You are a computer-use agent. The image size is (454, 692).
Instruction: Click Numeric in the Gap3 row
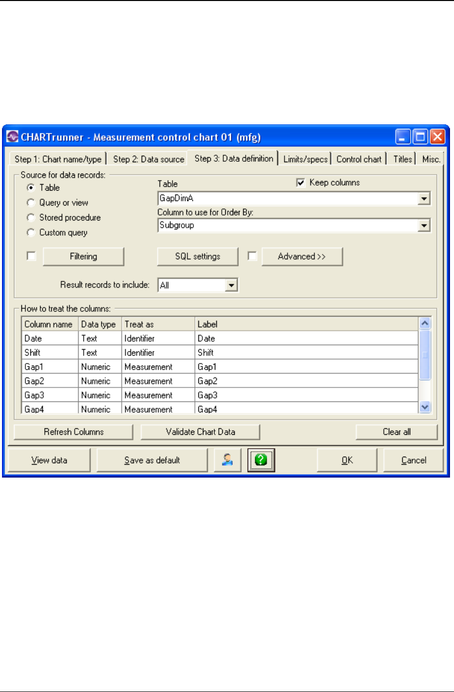(x=100, y=395)
